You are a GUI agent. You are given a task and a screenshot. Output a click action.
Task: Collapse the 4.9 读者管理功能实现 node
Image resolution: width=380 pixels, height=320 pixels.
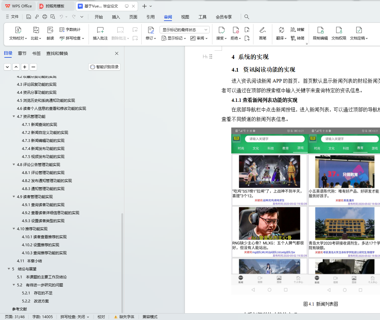[x=14, y=197]
